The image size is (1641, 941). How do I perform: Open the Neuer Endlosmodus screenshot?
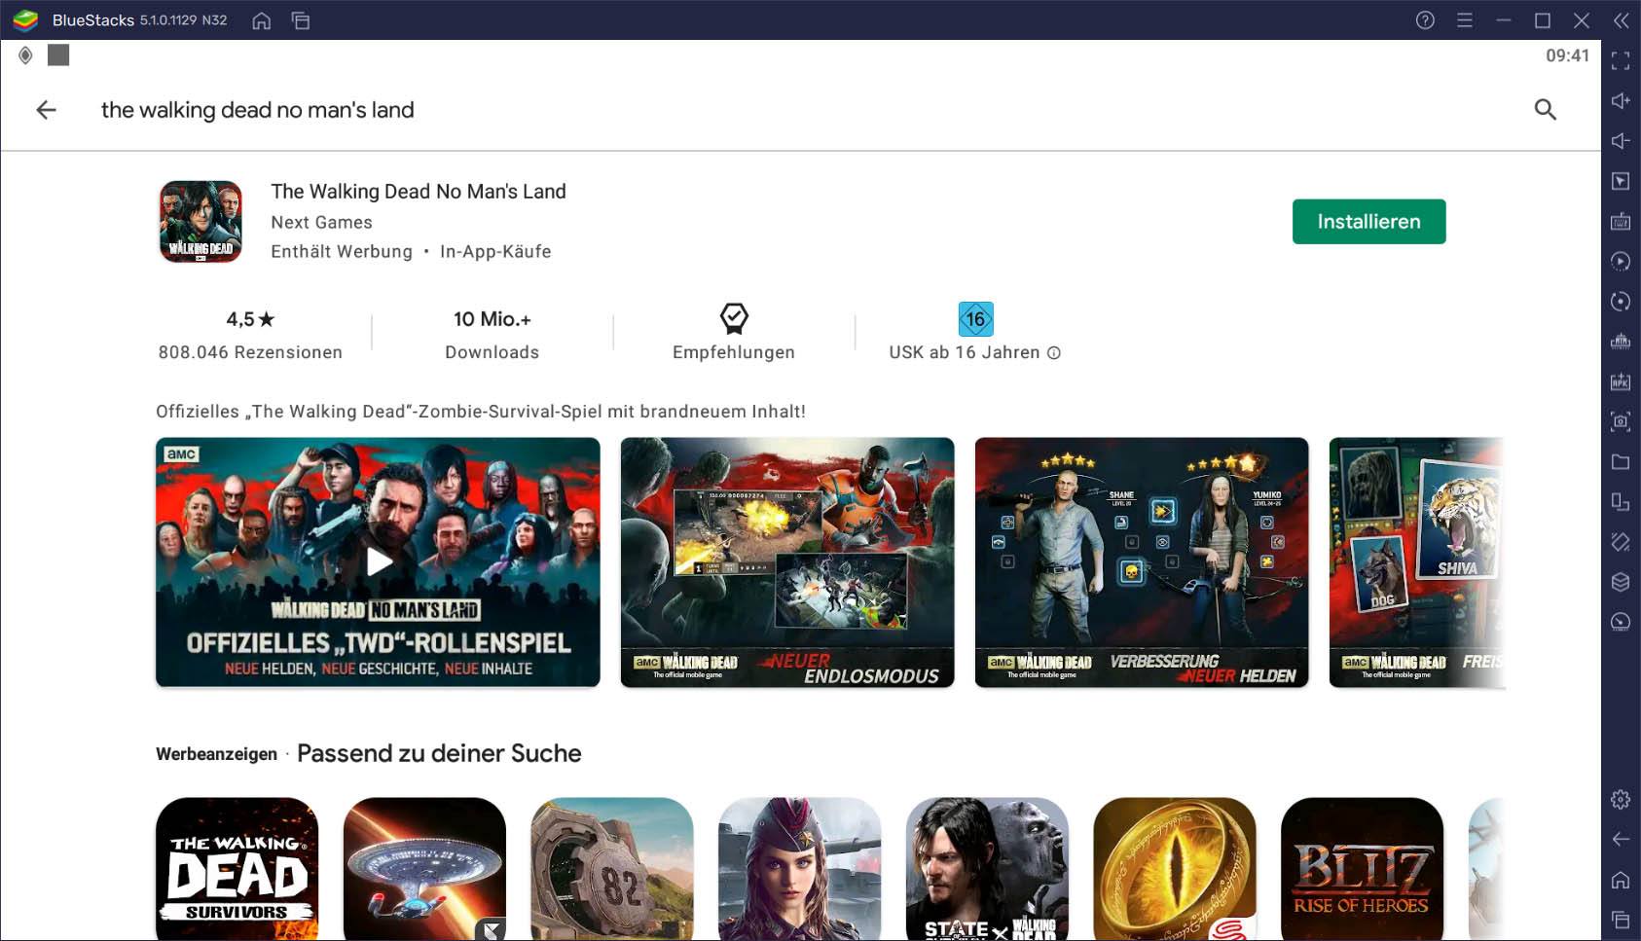787,562
